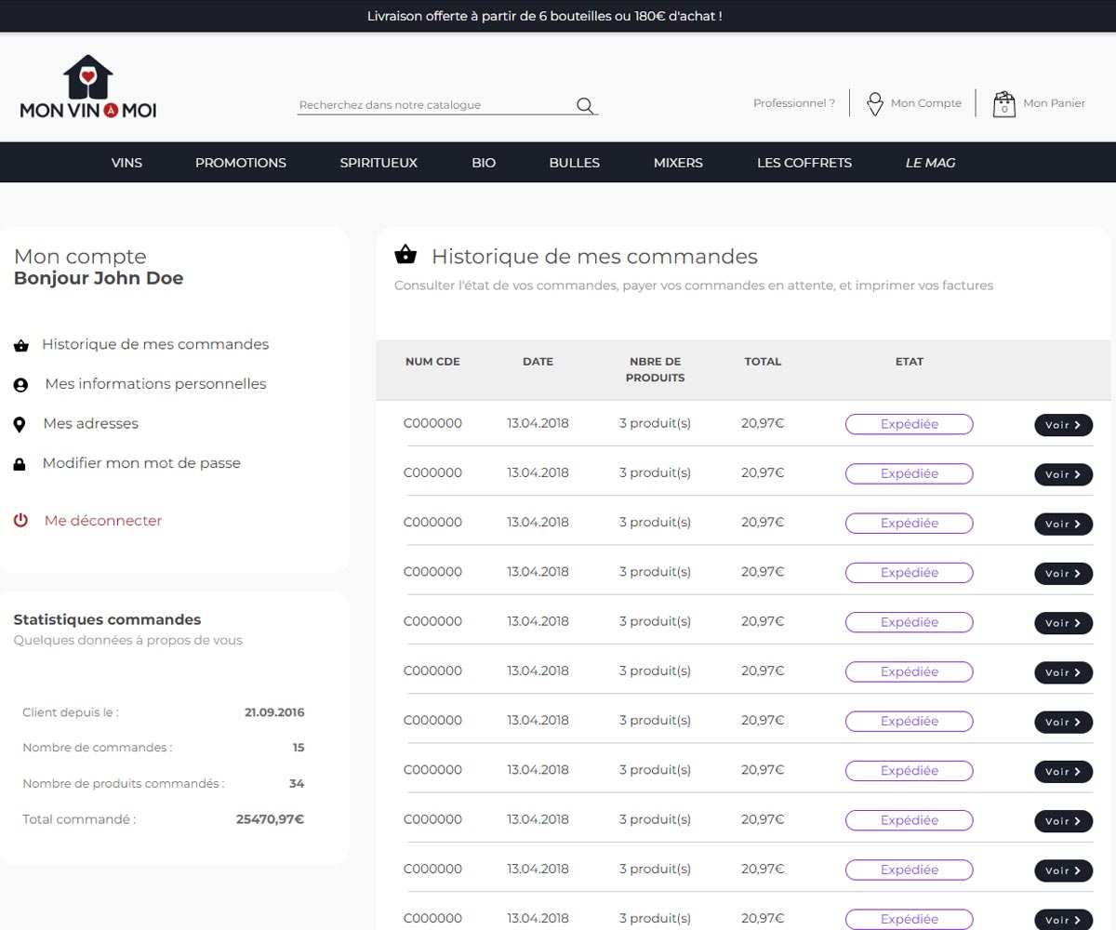Go to SPIRITUEUX category
This screenshot has height=930, width=1116.
pos(379,163)
